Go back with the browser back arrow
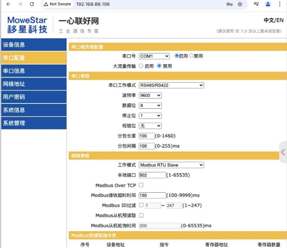 8,4
